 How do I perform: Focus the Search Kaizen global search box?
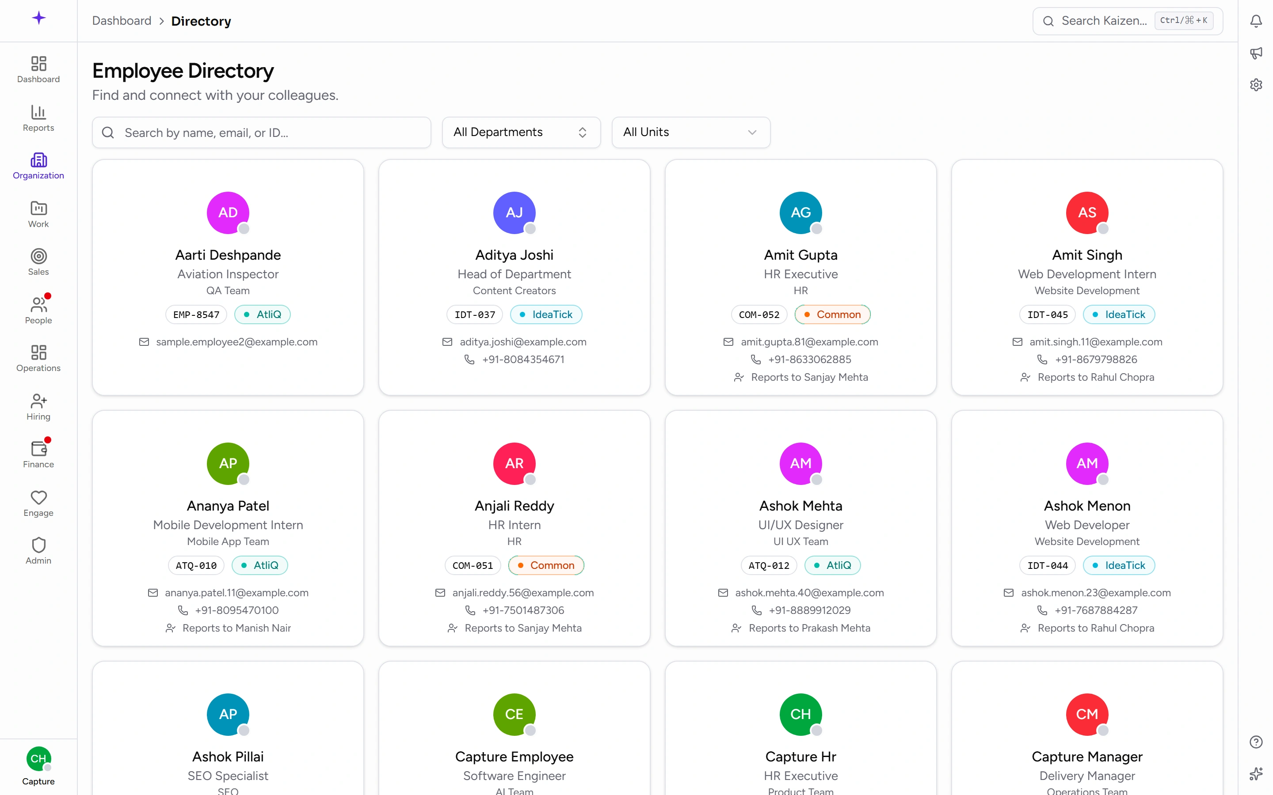coord(1127,21)
